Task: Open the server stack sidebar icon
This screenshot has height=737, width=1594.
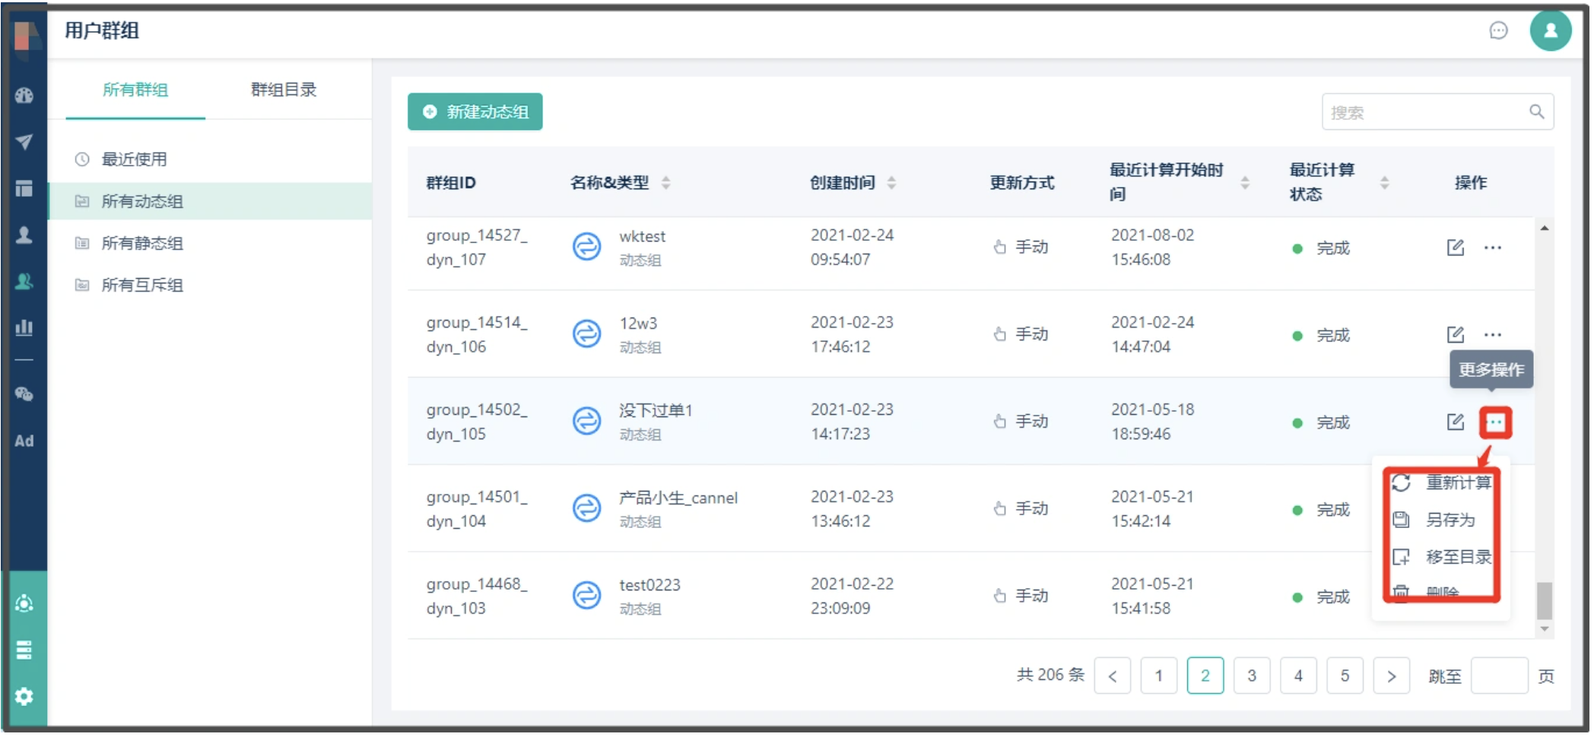Action: pyautogui.click(x=24, y=650)
